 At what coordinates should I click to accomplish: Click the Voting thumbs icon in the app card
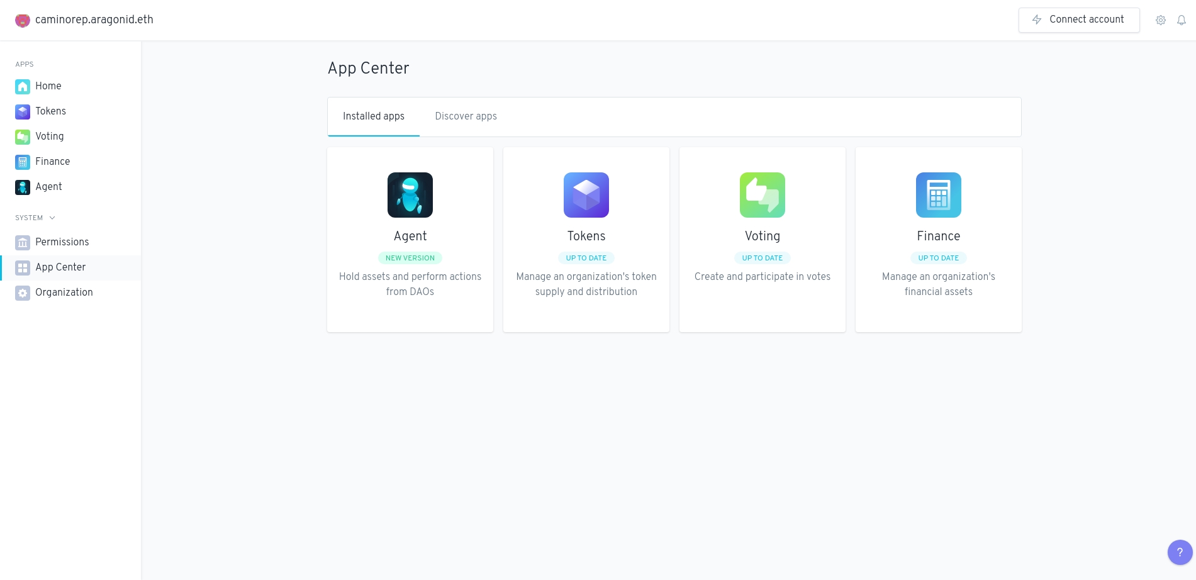[x=763, y=195]
